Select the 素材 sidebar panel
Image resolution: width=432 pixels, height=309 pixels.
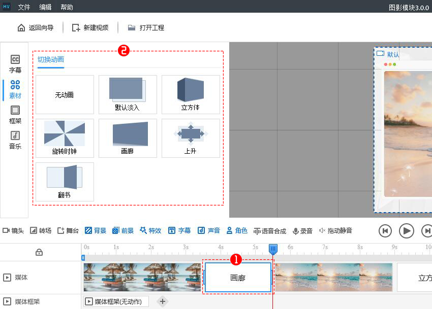coord(15,89)
